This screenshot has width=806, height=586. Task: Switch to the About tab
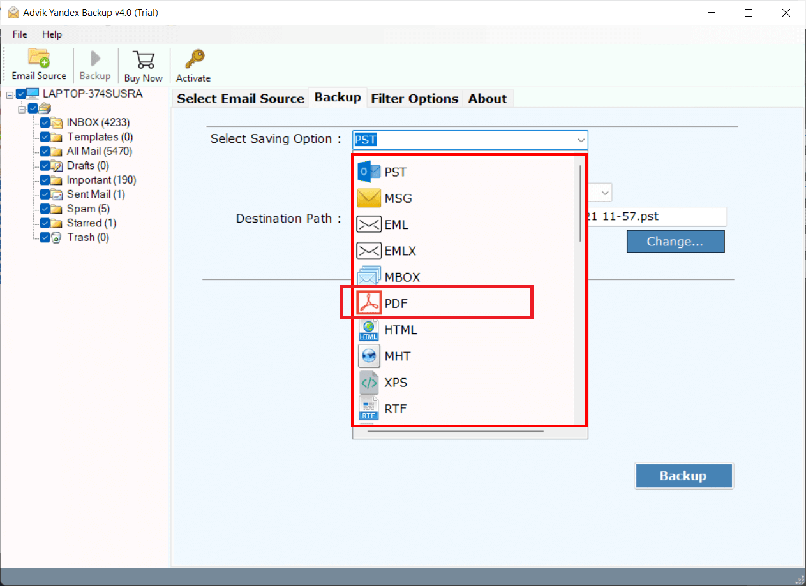(x=488, y=98)
